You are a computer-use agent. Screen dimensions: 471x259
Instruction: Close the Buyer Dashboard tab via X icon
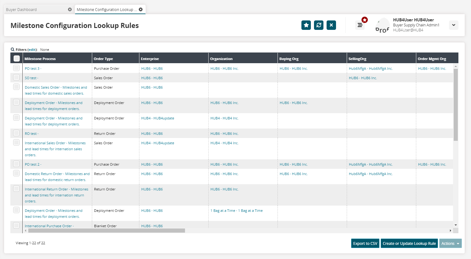(70, 9)
